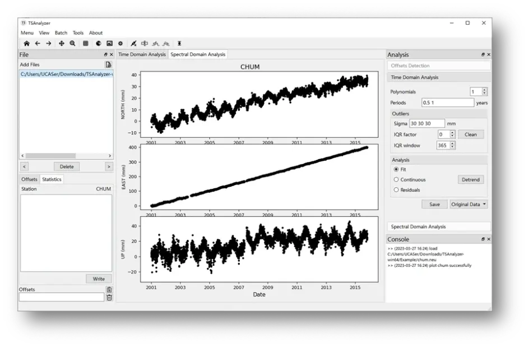Switch to the Statistics tab
528x347 pixels.
click(52, 179)
